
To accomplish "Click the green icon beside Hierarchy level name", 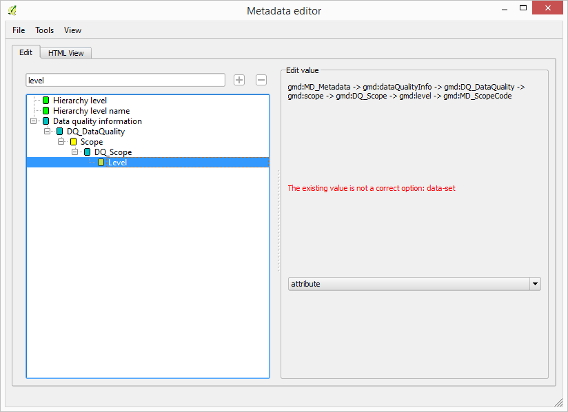I will (45, 111).
